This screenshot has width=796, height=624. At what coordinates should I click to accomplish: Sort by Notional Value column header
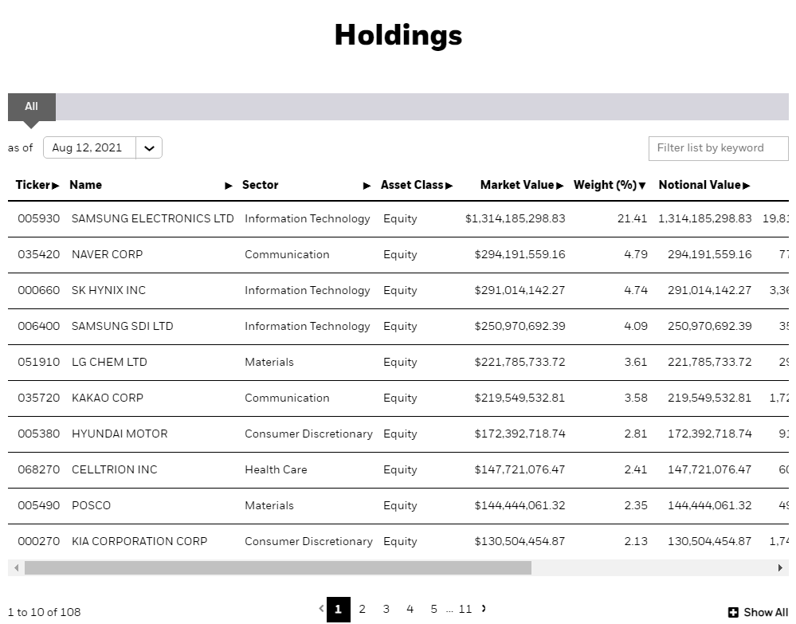pos(704,185)
